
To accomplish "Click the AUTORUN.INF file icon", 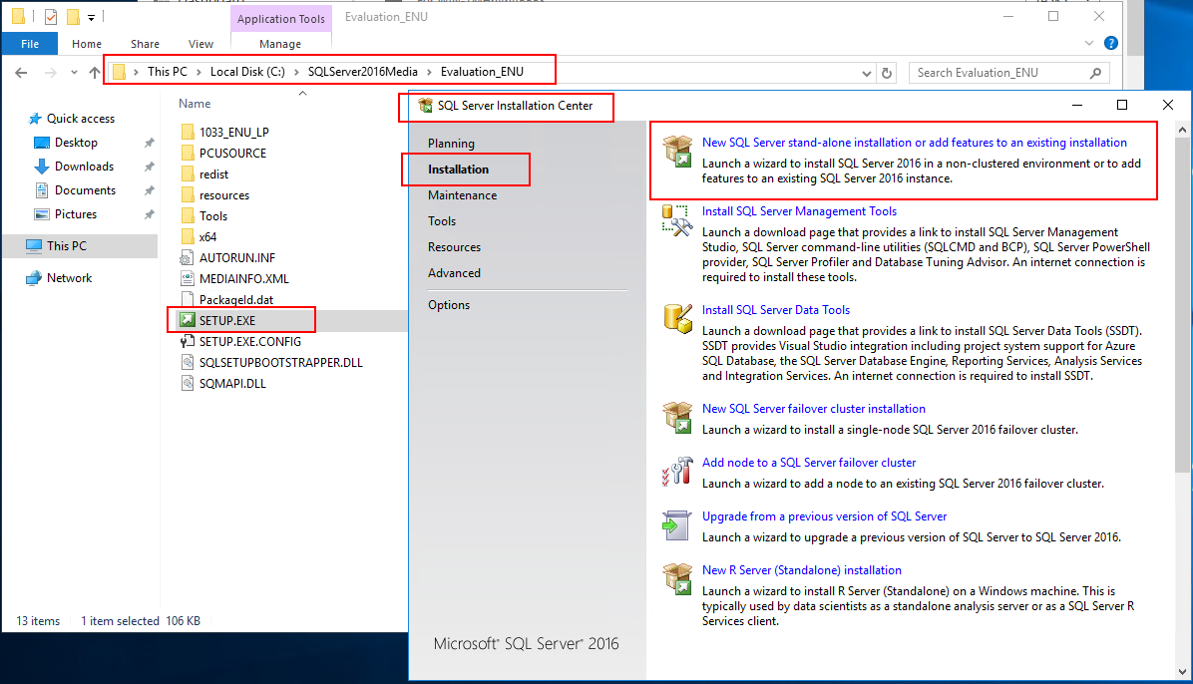I will pyautogui.click(x=188, y=257).
